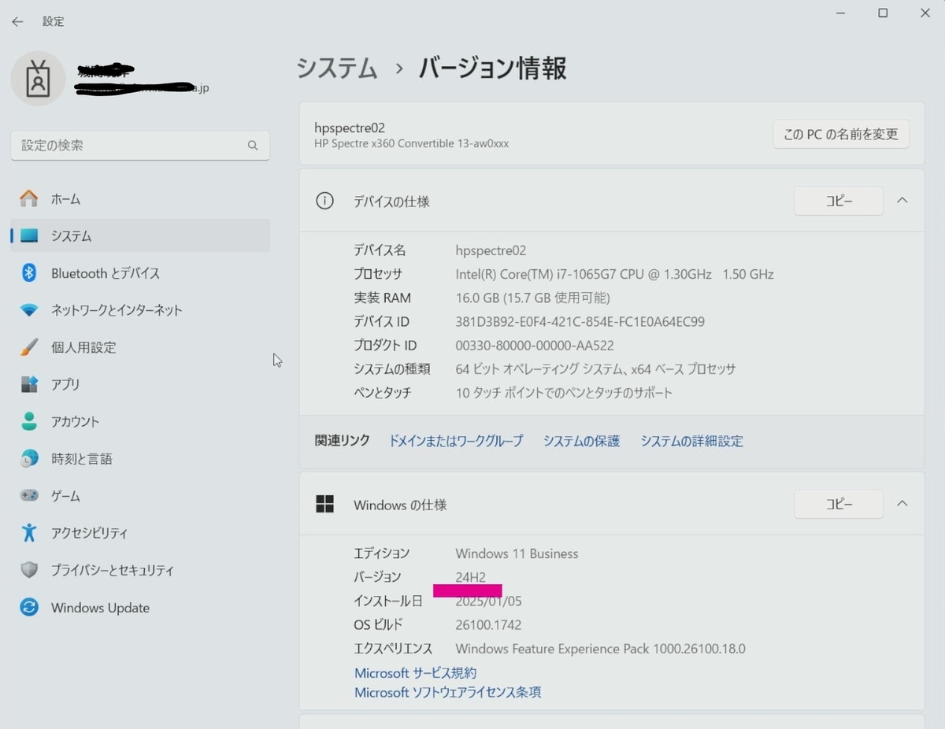
Task: Select Bluetooth とデバイス menu item
Action: [140, 273]
